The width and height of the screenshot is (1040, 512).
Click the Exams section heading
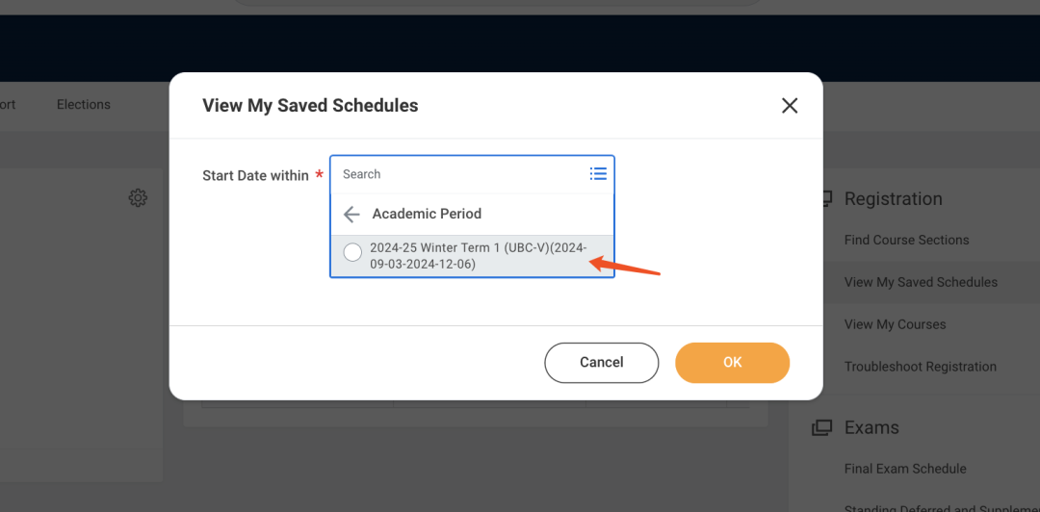click(x=871, y=427)
